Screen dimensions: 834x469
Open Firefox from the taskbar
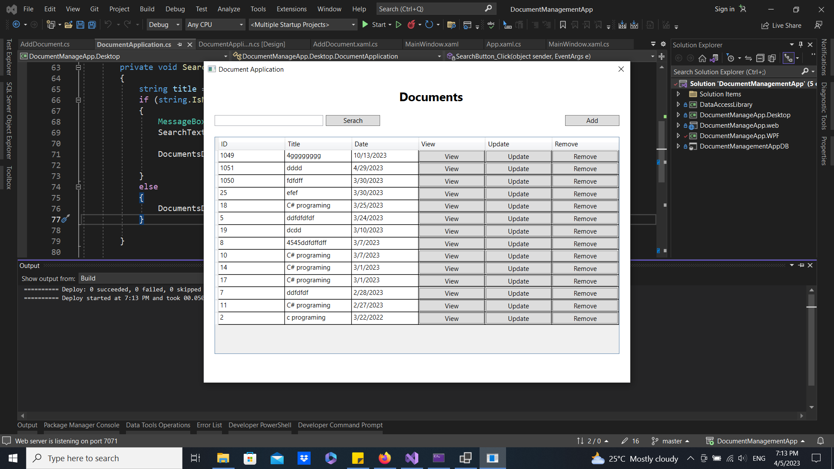click(385, 458)
